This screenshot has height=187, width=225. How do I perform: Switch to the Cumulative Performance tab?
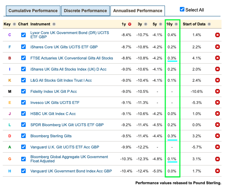coord(33,11)
